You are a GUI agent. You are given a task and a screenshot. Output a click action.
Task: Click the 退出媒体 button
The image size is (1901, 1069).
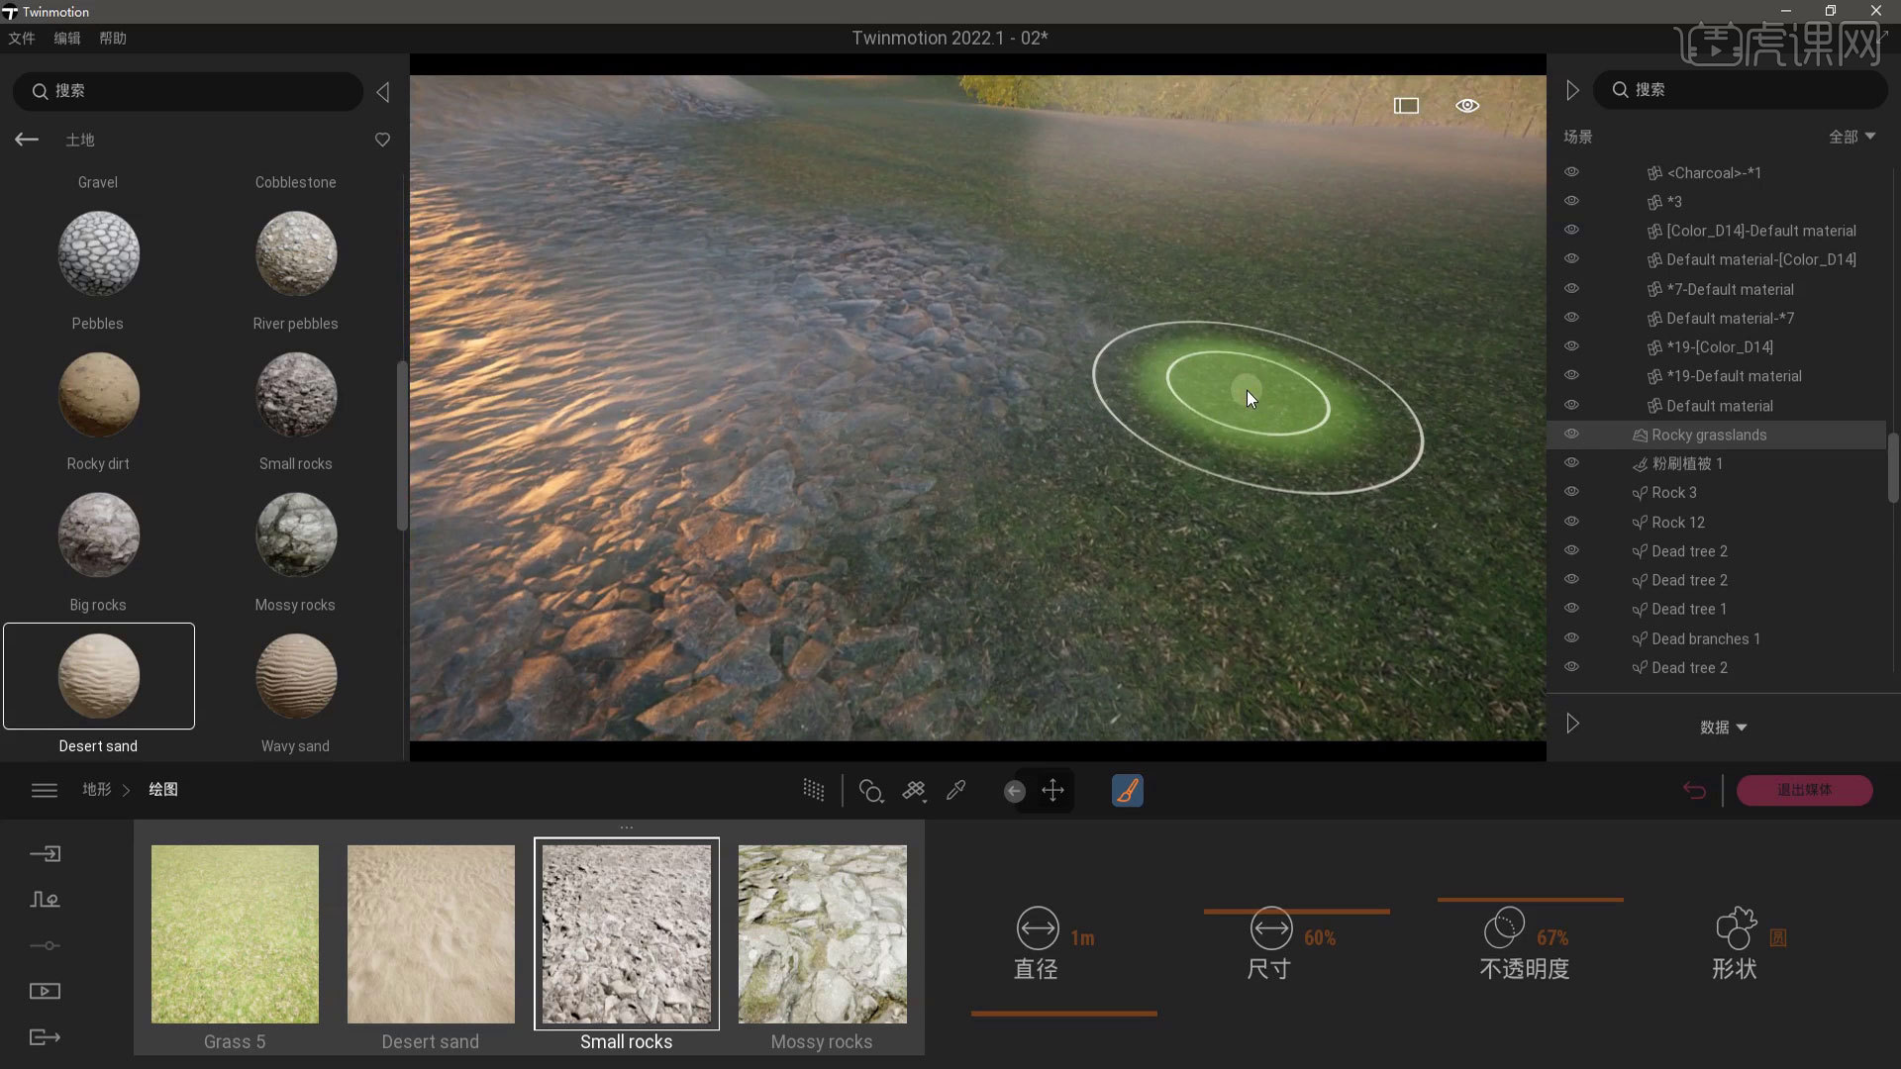click(x=1804, y=790)
